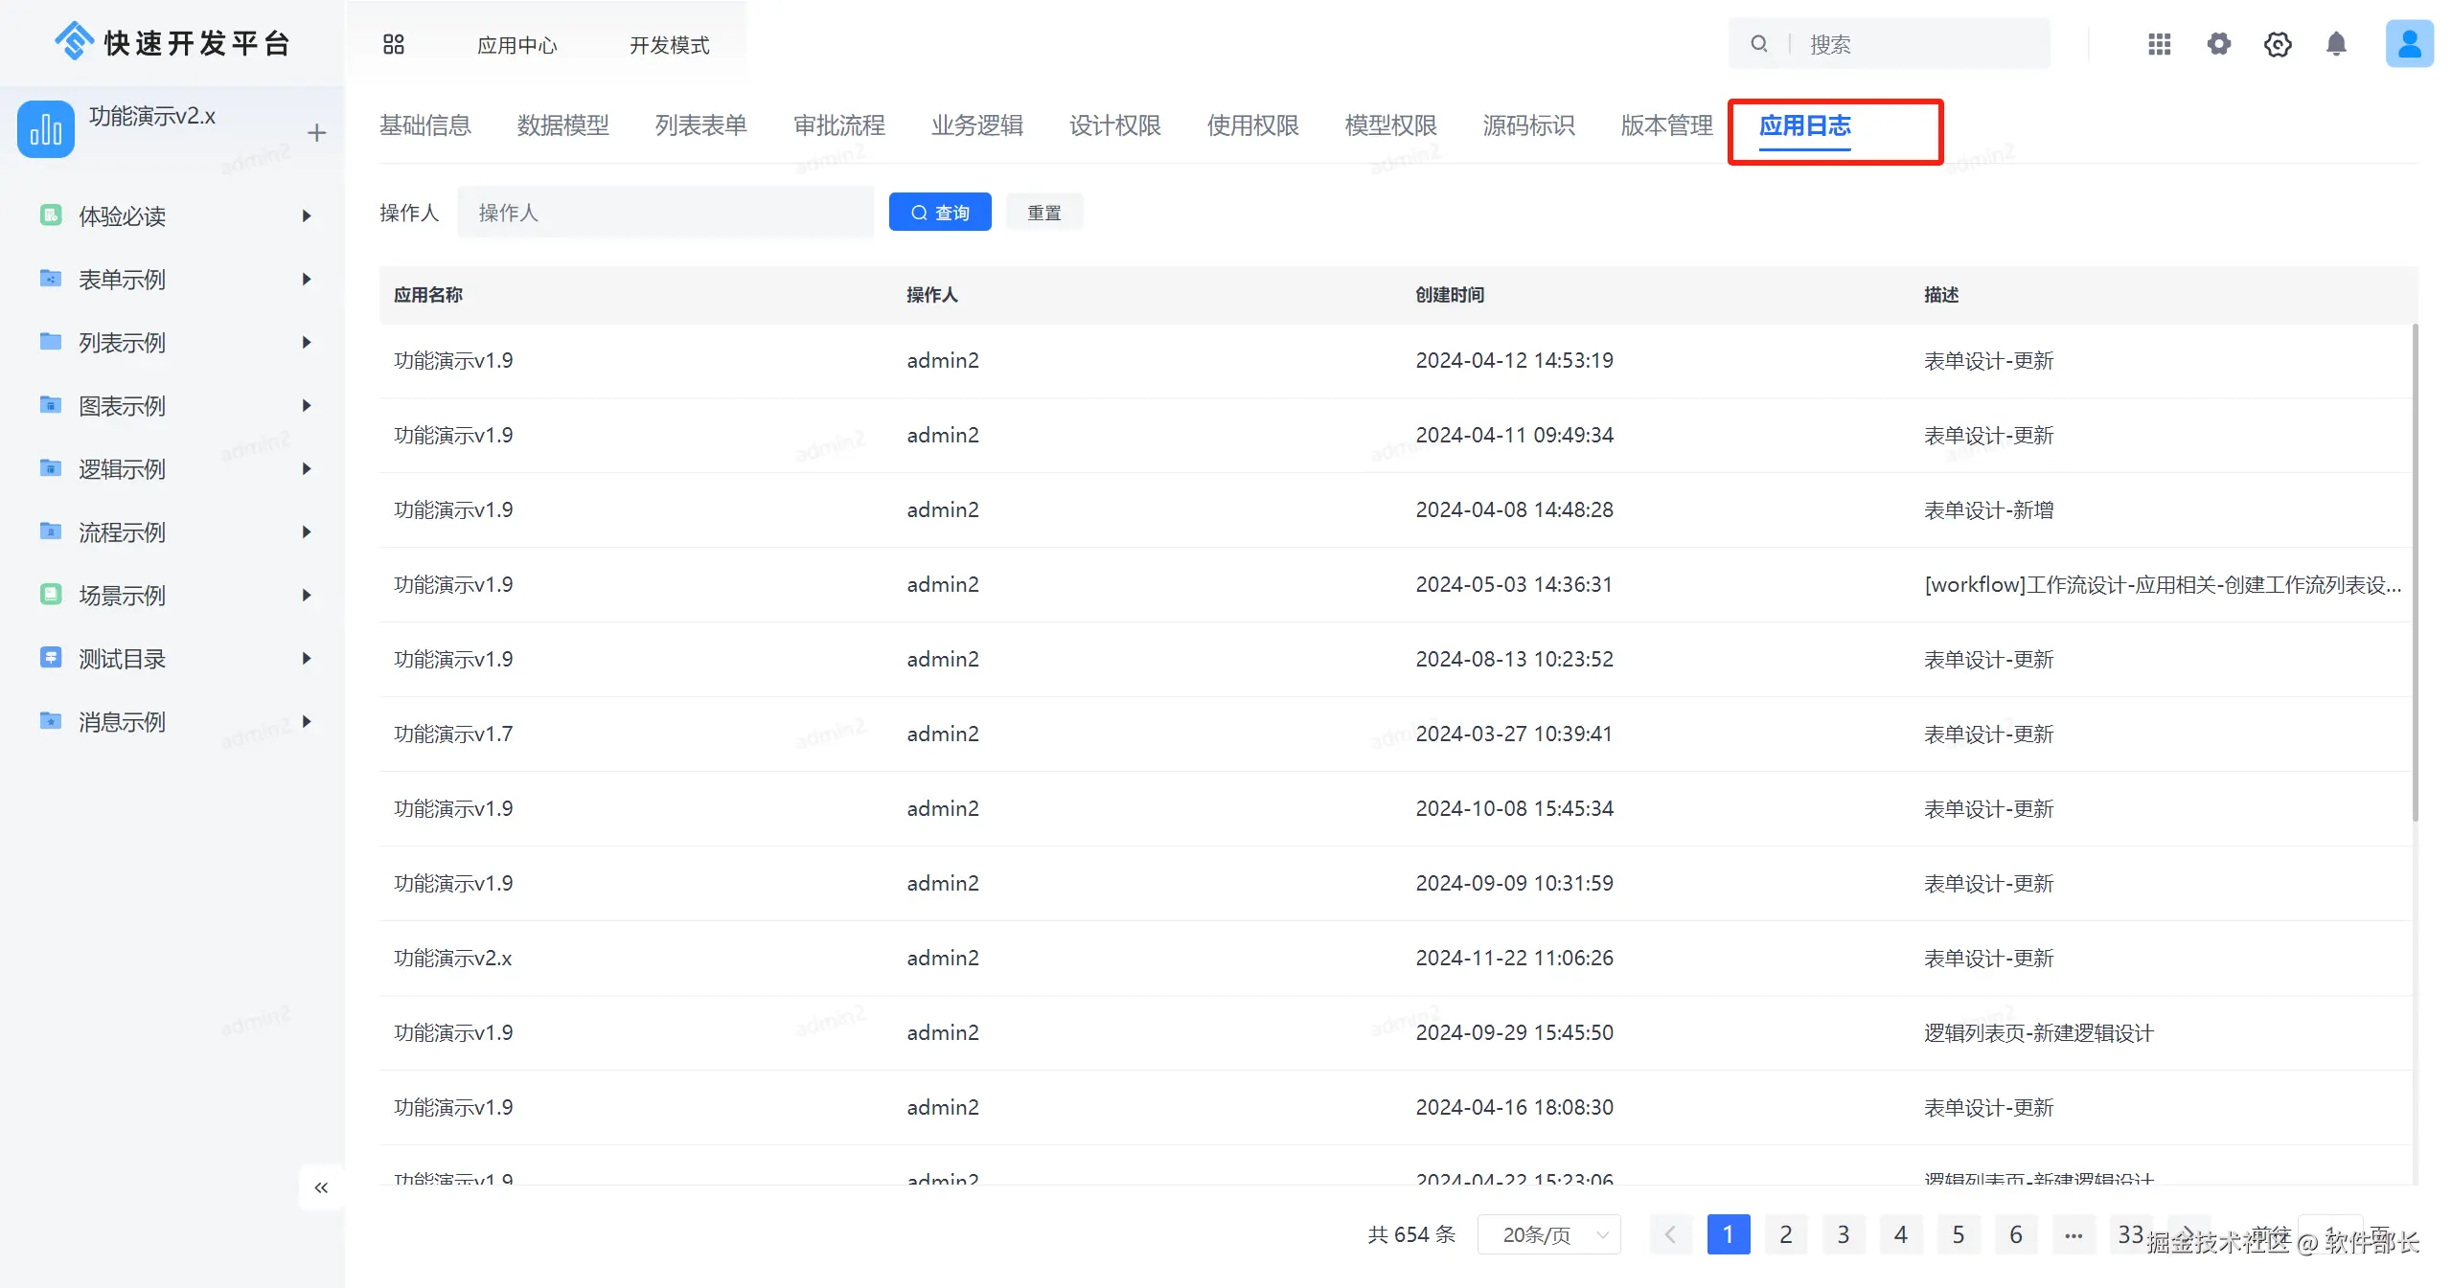This screenshot has height=1288, width=2452.
Task: Open the 版本管理 tab
Action: click(x=1666, y=125)
